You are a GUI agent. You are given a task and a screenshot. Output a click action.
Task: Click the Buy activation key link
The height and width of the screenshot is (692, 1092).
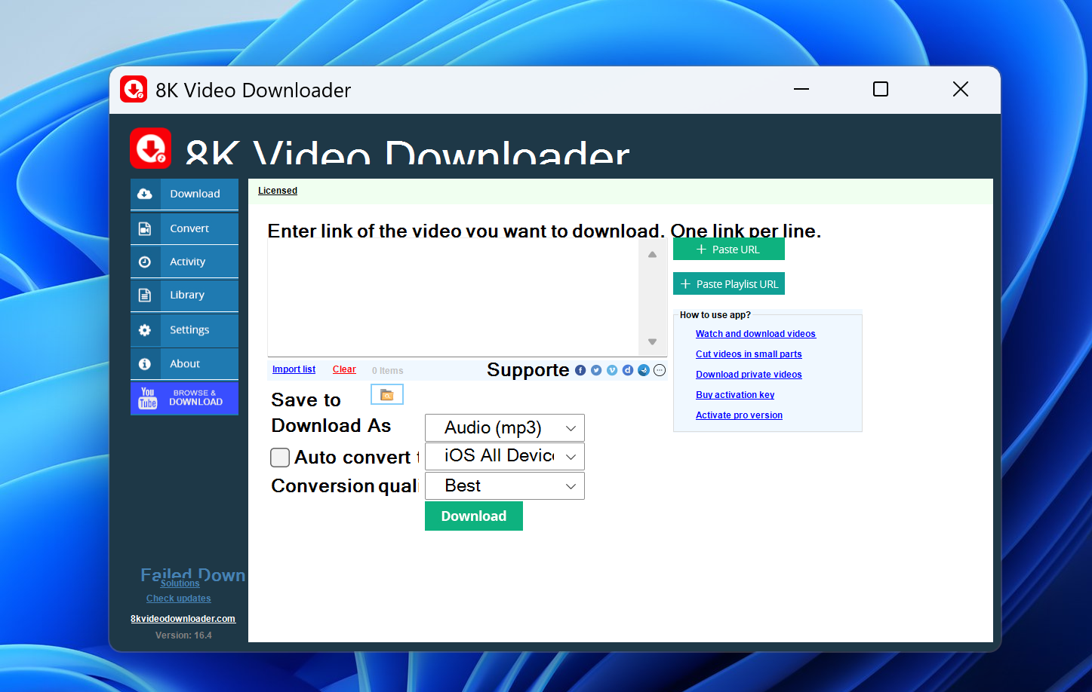point(735,395)
